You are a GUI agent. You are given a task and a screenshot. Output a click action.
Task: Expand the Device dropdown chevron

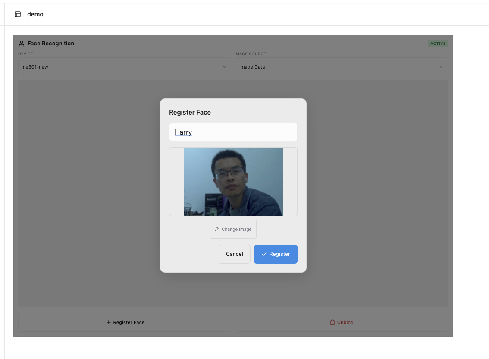225,67
